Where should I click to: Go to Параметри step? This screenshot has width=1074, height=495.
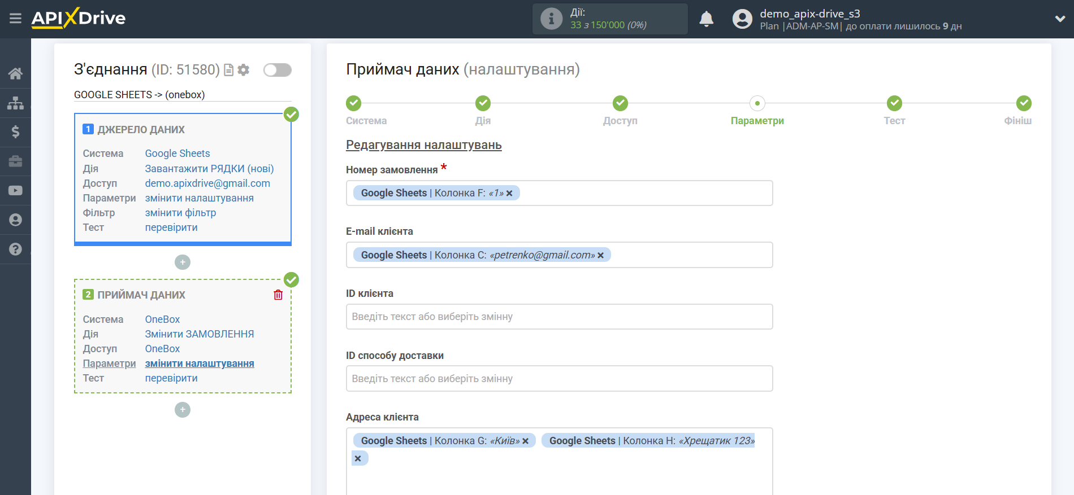(x=757, y=103)
